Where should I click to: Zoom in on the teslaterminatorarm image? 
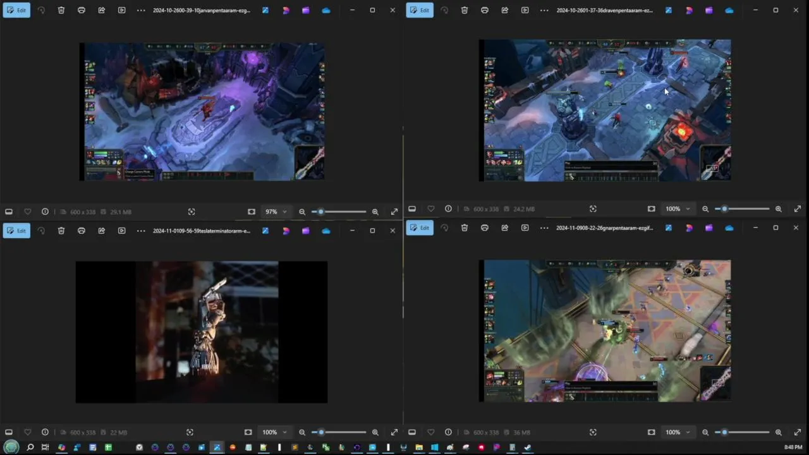(375, 432)
